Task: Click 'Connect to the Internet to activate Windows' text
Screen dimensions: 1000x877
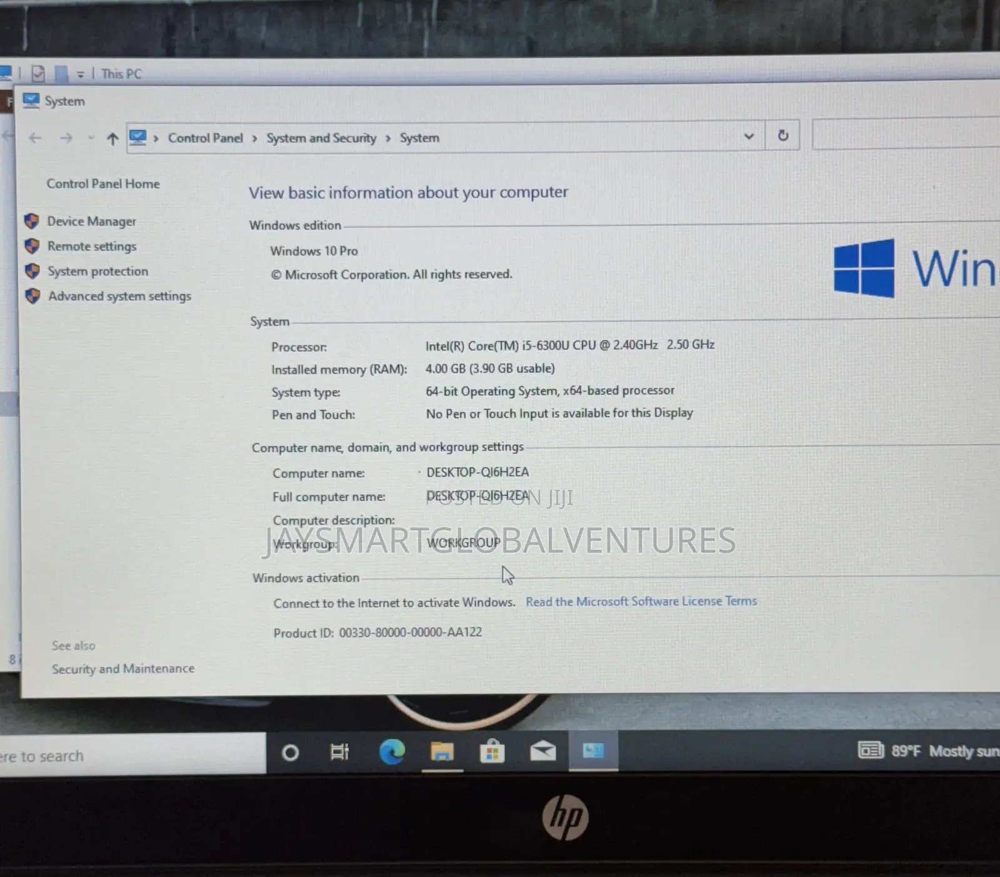Action: point(394,603)
